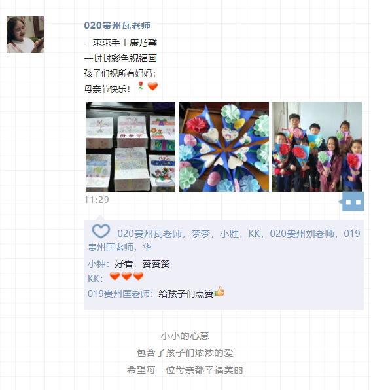This screenshot has width=371, height=390.
Task: Open commenter KK's name in comments
Action: pyautogui.click(x=94, y=279)
